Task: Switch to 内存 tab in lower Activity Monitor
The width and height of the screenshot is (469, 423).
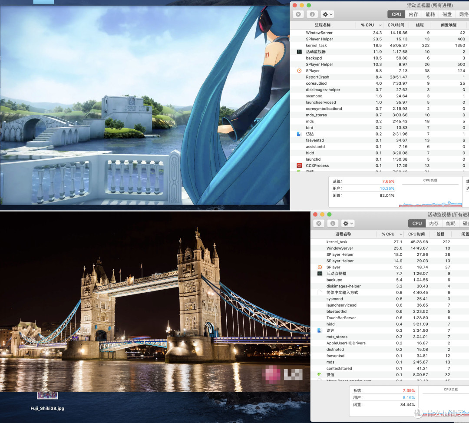Action: coord(434,223)
